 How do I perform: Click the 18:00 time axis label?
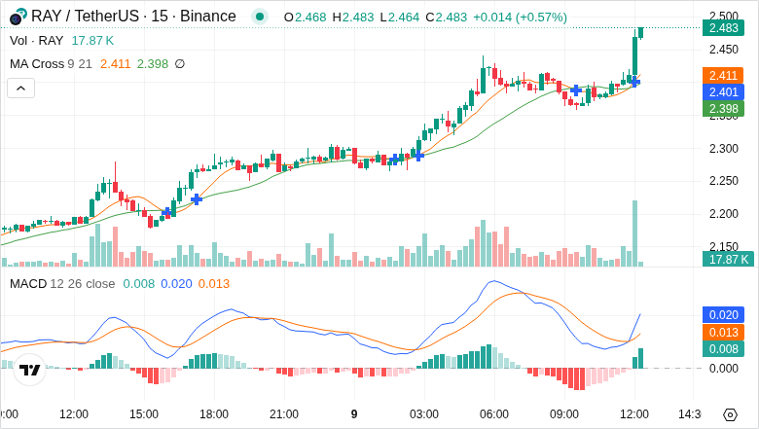pos(214,414)
